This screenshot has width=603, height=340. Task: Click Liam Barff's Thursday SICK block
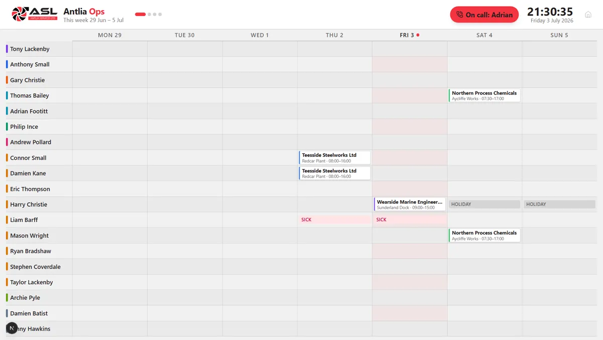tap(335, 220)
